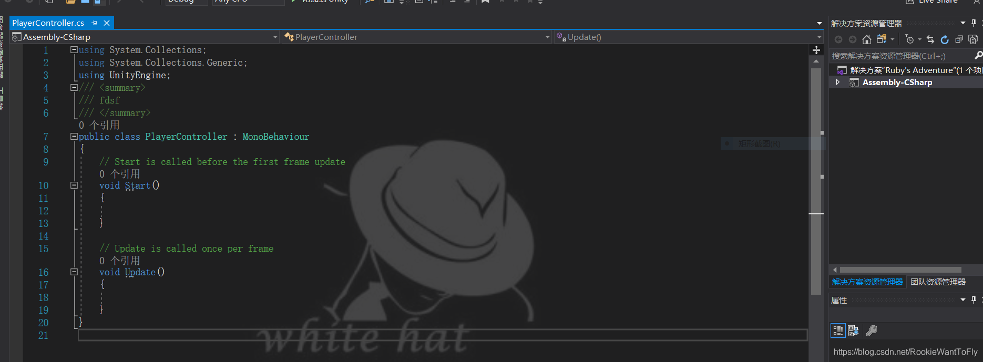Click the MonoBehaviour base class name
Screen dimensions: 983x362
pos(276,137)
